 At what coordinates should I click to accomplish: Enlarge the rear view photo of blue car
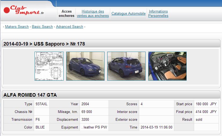click(126, 66)
